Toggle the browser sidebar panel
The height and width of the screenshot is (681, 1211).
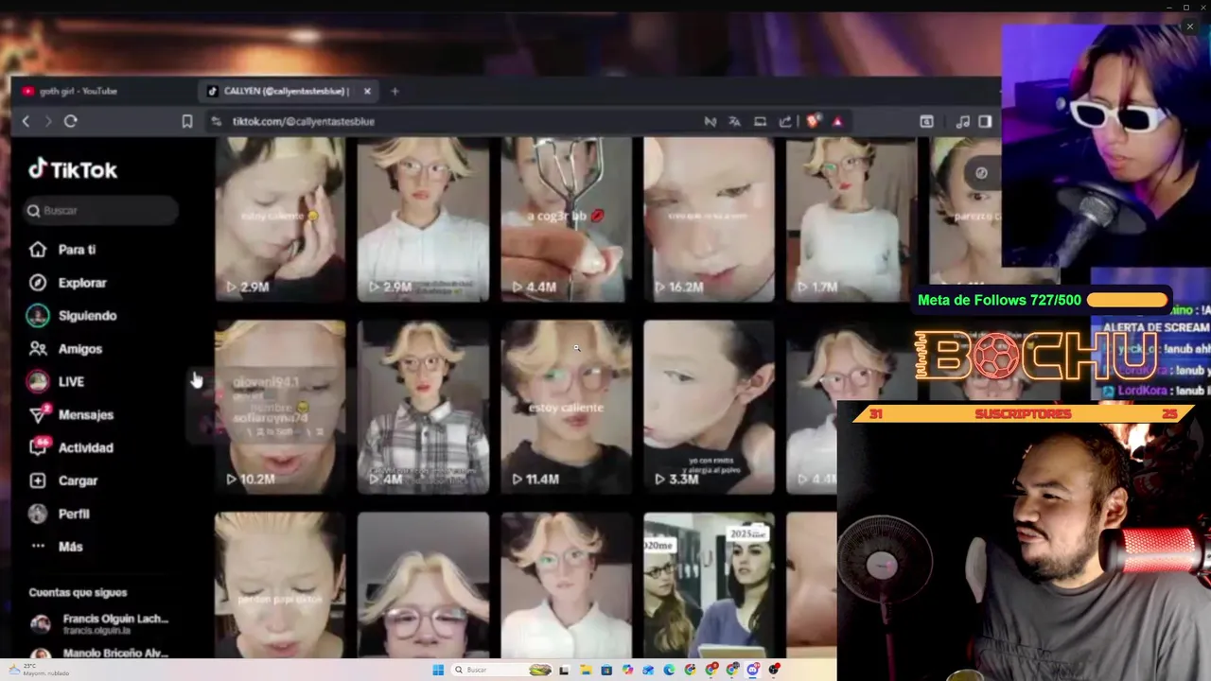pyautogui.click(x=985, y=121)
